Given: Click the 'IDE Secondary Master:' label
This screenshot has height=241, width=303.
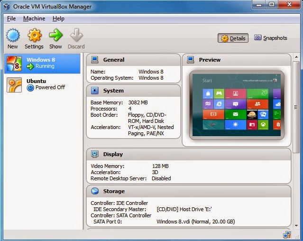Looking at the screenshot, I should tap(120, 209).
